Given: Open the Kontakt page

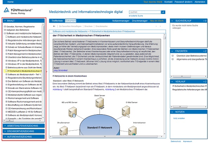Looking at the screenshot, I should point(168,2).
